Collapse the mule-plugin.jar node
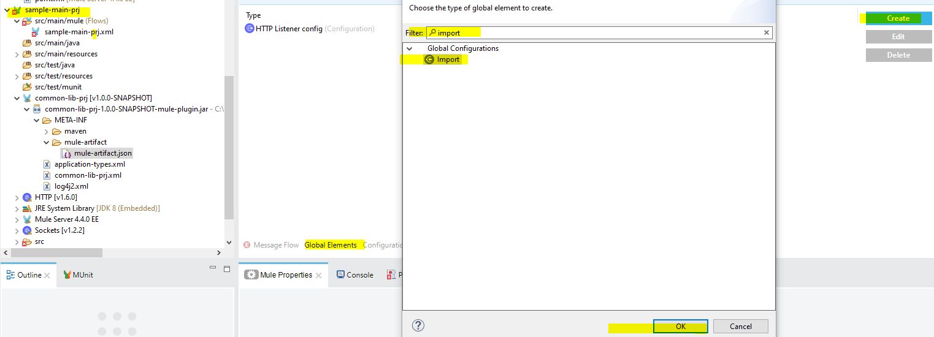The image size is (934, 337). pyautogui.click(x=26, y=109)
